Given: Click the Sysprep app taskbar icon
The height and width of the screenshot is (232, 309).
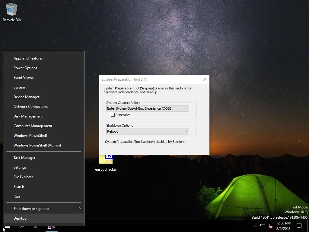Looking at the screenshot, I should click(x=51, y=227).
